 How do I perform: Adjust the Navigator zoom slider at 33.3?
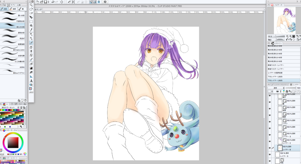pos(276,36)
